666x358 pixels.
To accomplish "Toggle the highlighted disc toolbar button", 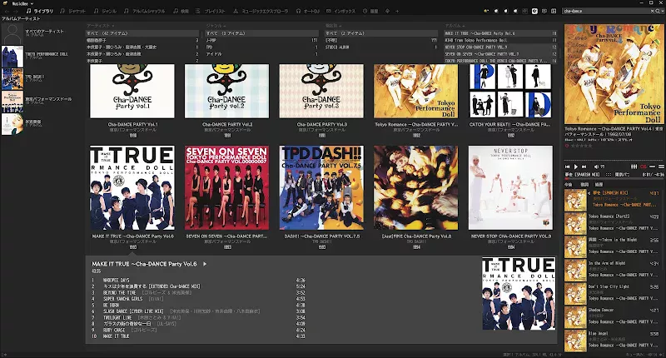I will pyautogui.click(x=534, y=11).
